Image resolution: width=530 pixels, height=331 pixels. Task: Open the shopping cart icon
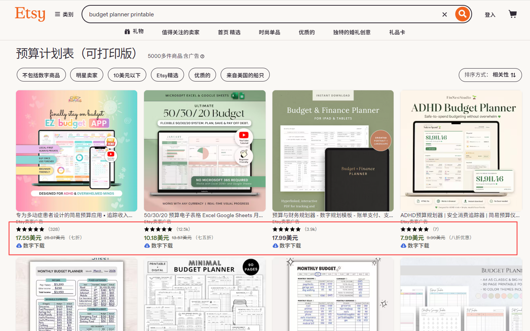tap(513, 14)
